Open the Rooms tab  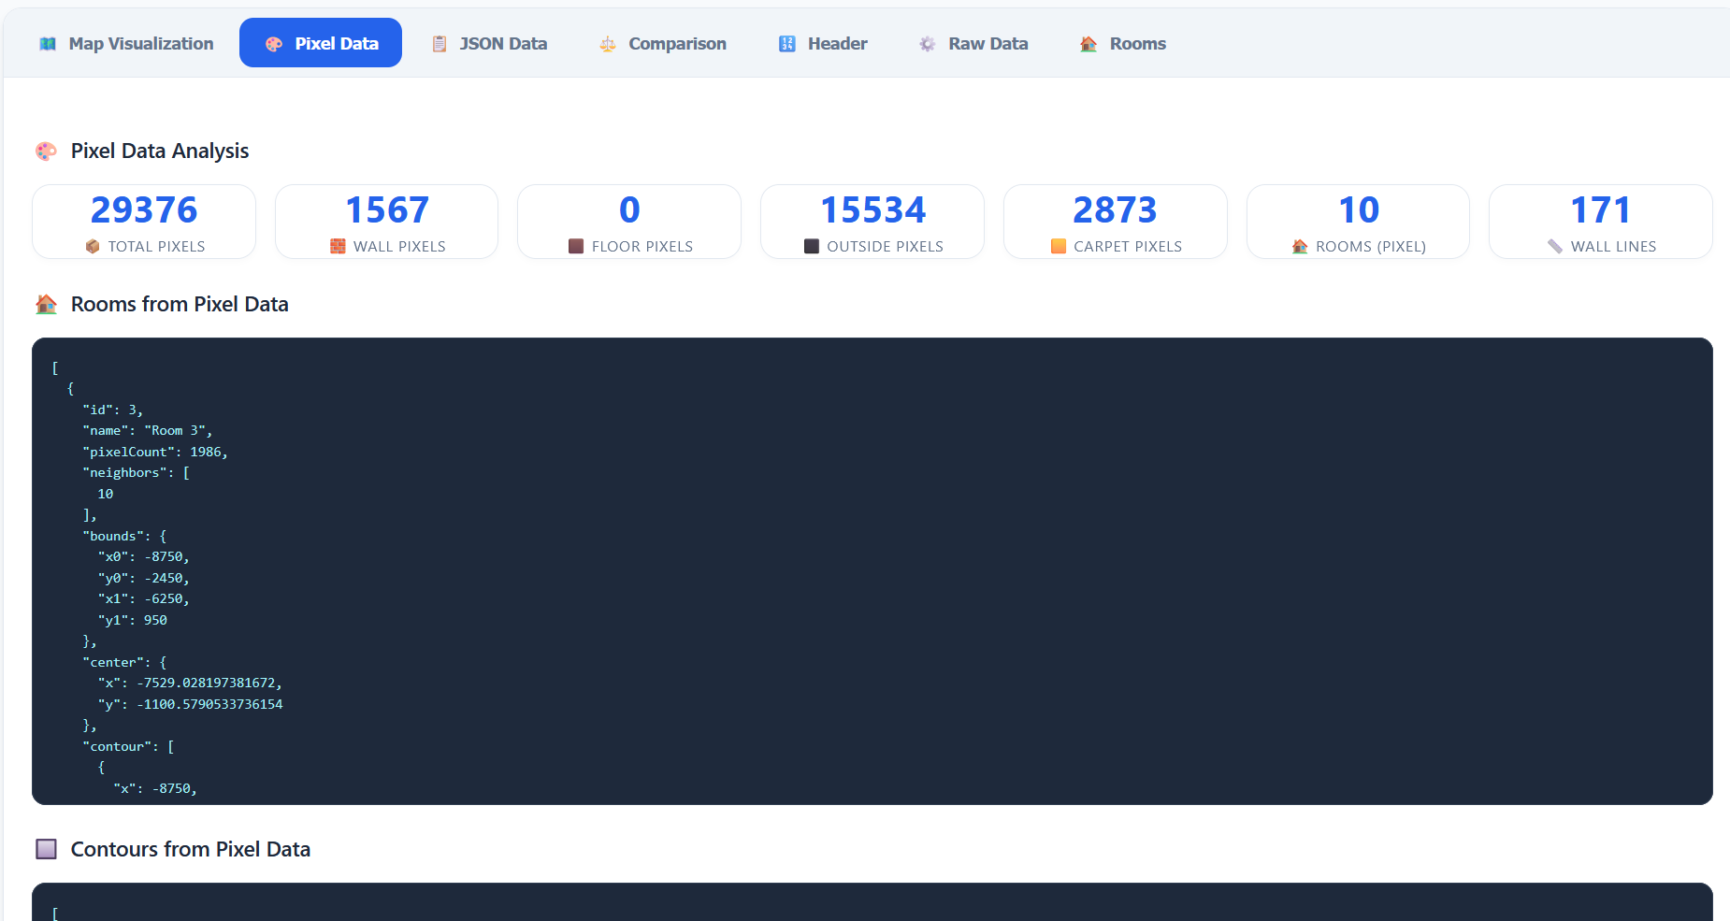point(1123,43)
